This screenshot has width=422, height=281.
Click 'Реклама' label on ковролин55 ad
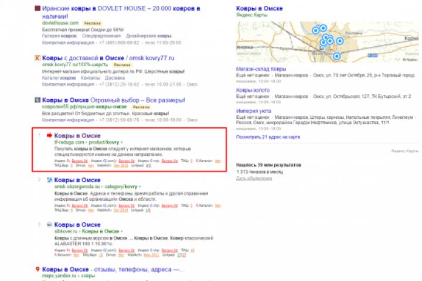pos(141,107)
